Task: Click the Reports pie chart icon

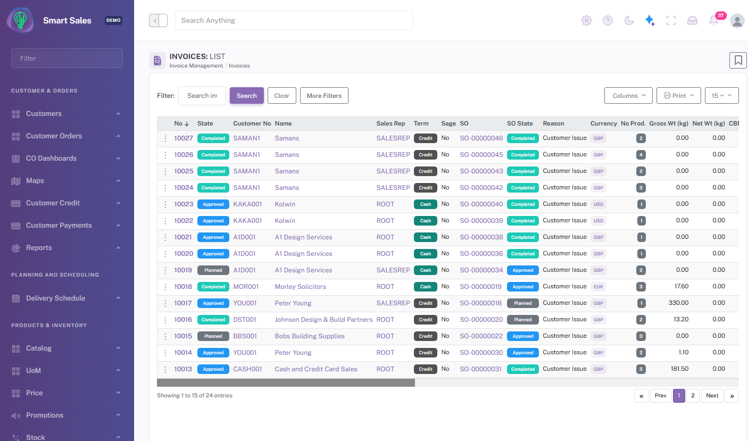Action: (16, 248)
